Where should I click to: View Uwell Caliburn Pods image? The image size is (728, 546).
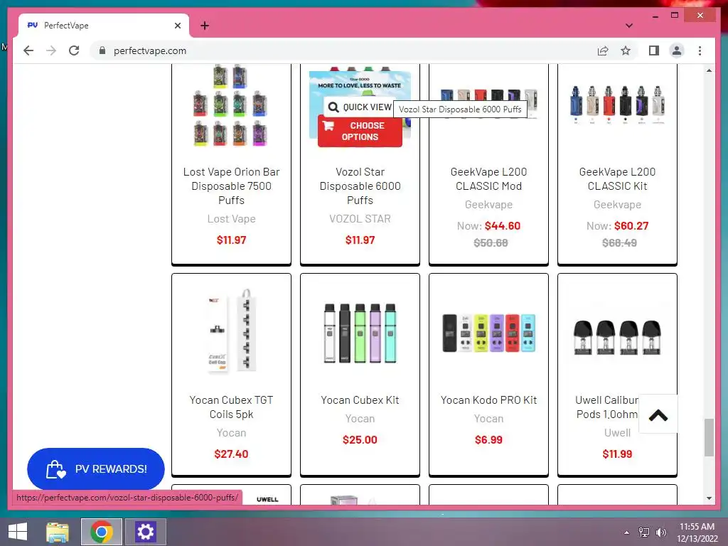tap(617, 336)
